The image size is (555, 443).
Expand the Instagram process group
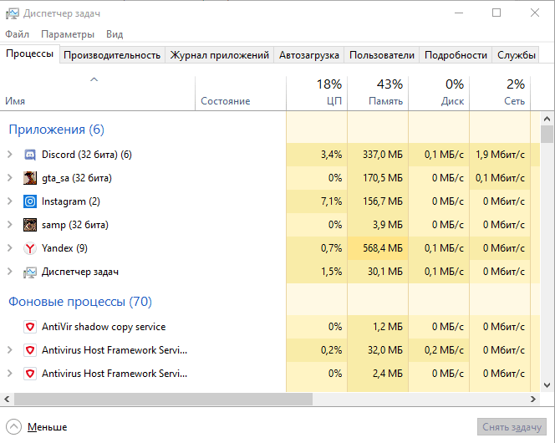click(x=10, y=201)
